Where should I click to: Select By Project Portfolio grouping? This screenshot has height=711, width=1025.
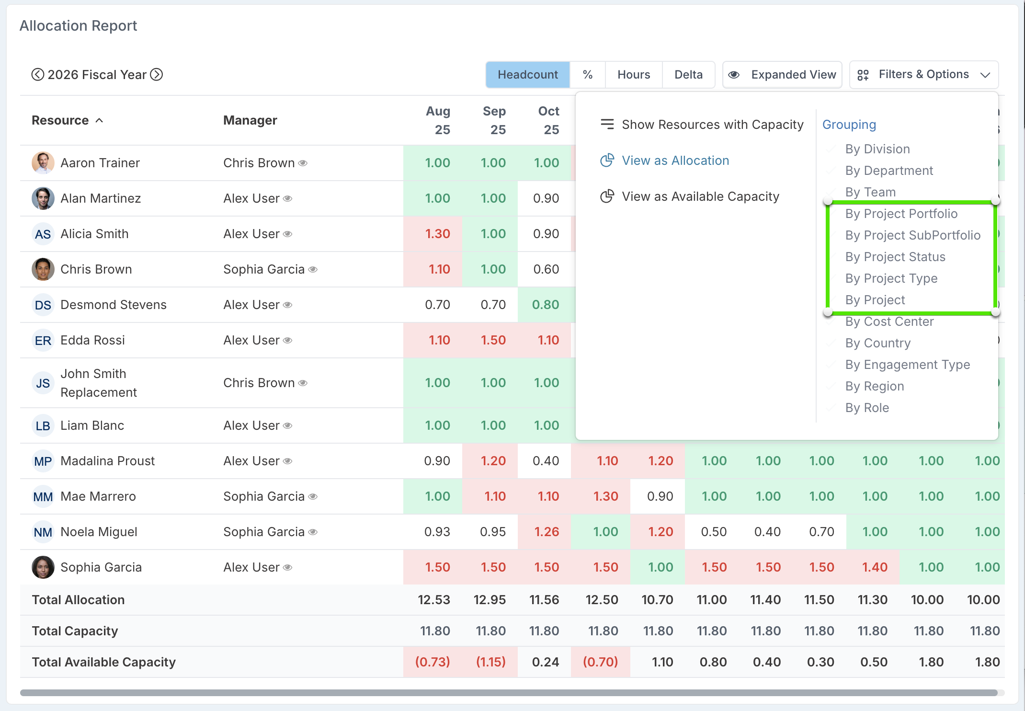click(x=901, y=214)
